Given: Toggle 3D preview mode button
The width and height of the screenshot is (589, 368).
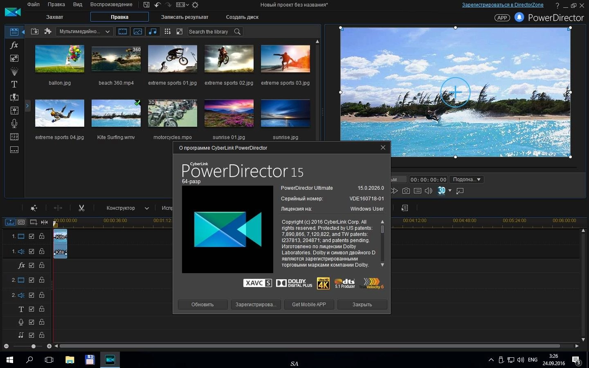Looking at the screenshot, I should (442, 191).
